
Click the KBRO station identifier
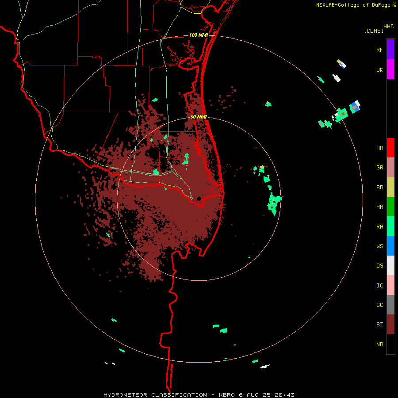tap(227, 395)
